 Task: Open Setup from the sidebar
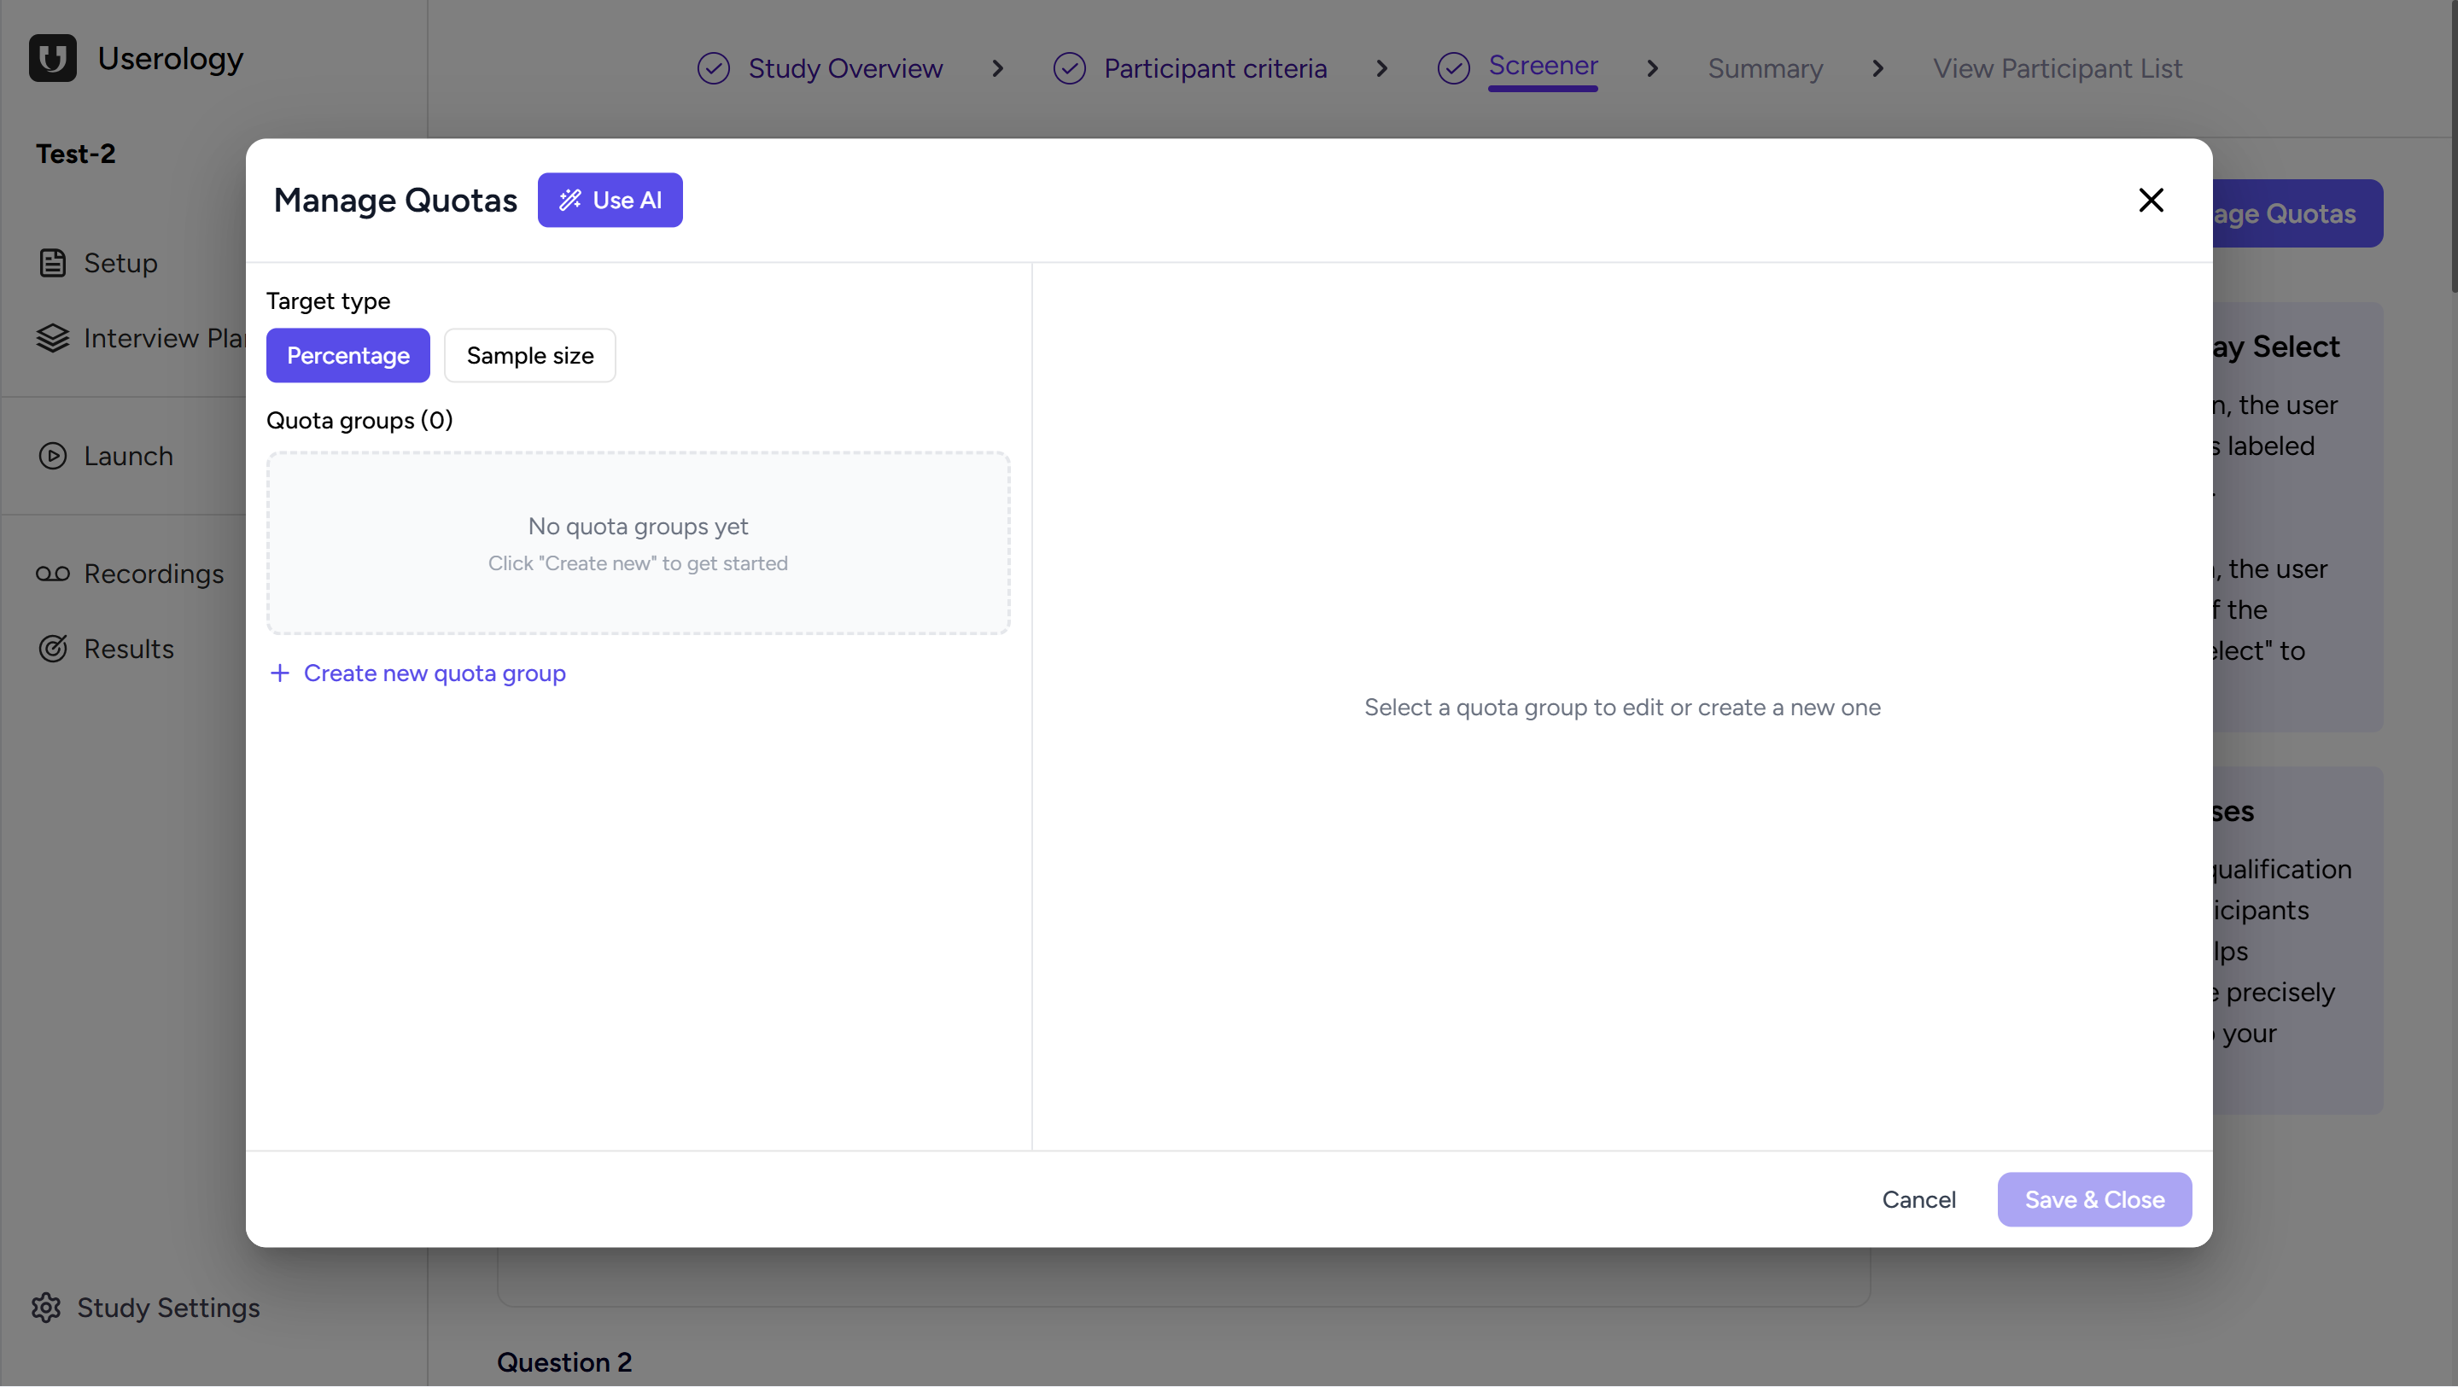(x=120, y=262)
